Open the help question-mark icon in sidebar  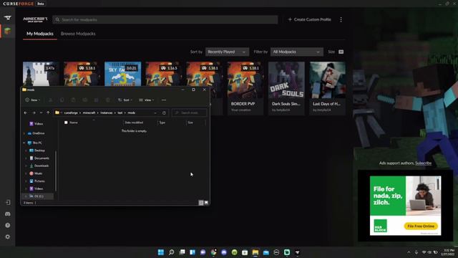coord(8,225)
